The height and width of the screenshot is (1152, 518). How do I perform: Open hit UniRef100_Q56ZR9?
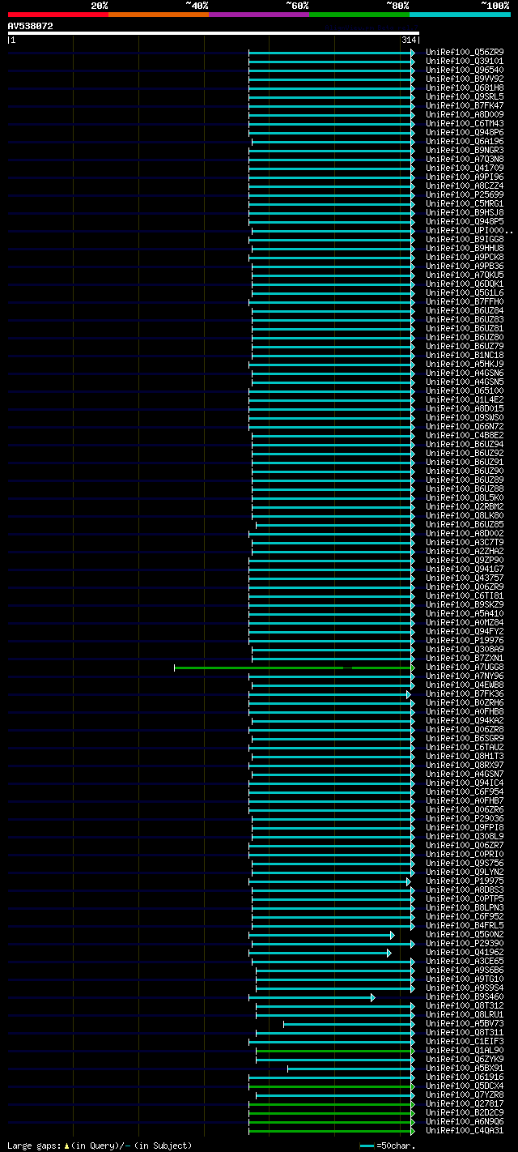[465, 52]
